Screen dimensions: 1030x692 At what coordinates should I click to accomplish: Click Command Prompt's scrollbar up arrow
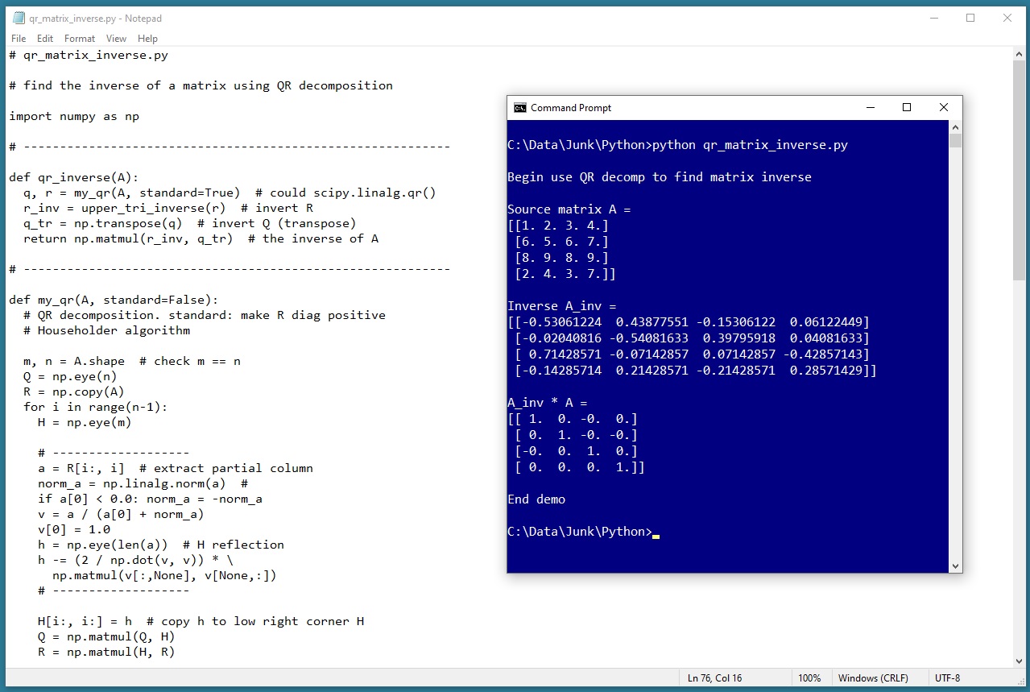(955, 127)
